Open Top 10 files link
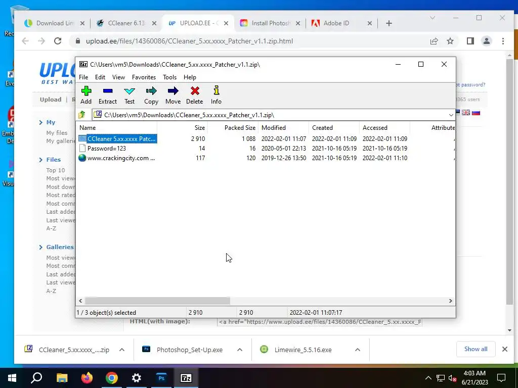The height and width of the screenshot is (388, 518). tap(56, 170)
